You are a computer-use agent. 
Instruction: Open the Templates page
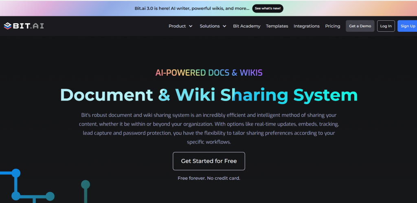click(277, 26)
